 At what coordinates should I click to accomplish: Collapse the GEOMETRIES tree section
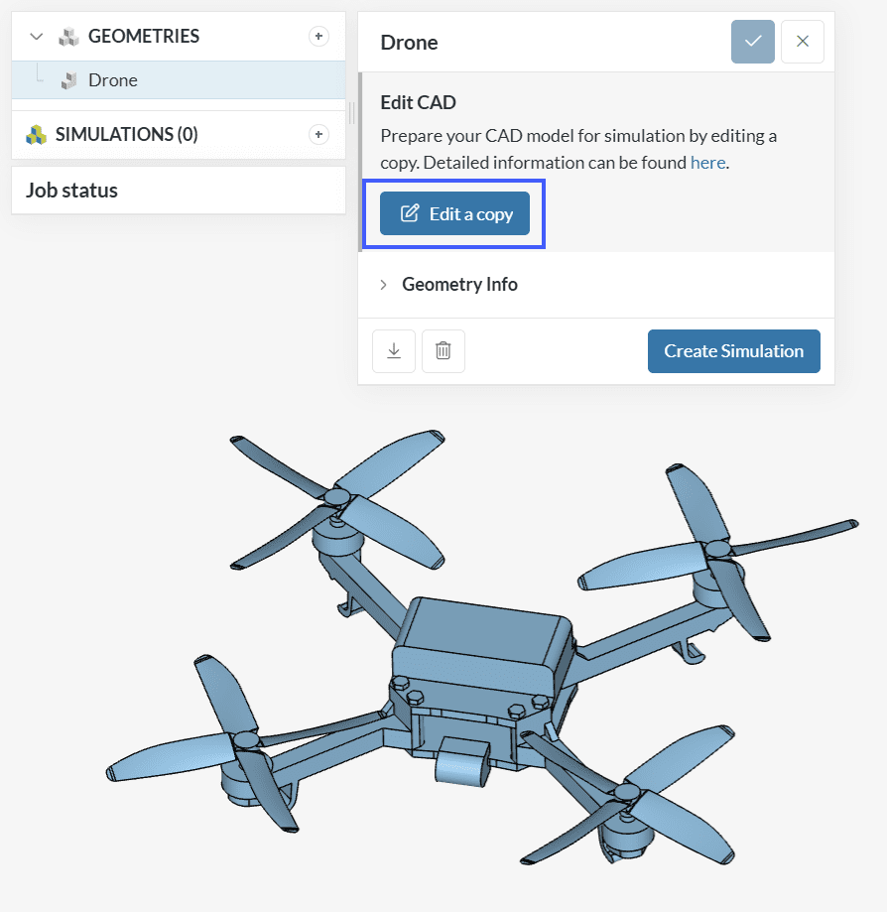click(37, 37)
